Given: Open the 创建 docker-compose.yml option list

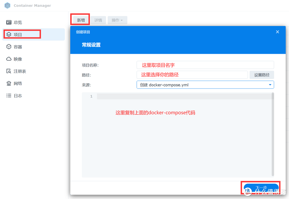Looking at the screenshot, I should pyautogui.click(x=205, y=85).
